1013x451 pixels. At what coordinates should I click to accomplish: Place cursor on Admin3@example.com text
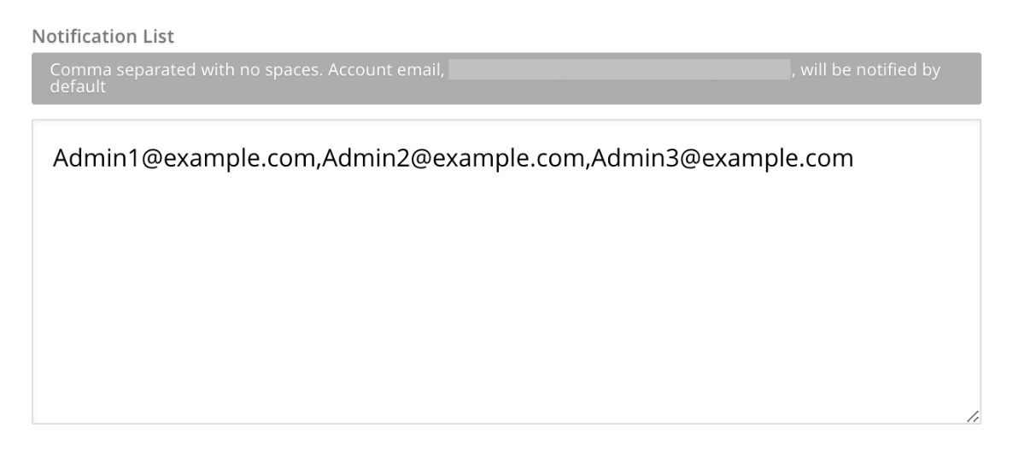[723, 158]
